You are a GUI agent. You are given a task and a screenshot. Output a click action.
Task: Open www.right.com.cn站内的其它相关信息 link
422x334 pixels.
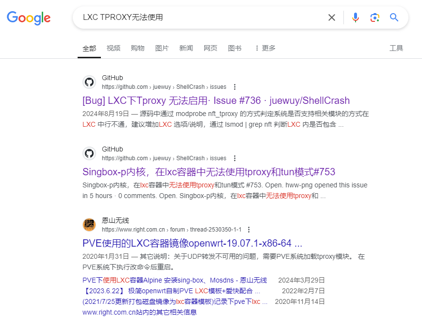(x=140, y=313)
